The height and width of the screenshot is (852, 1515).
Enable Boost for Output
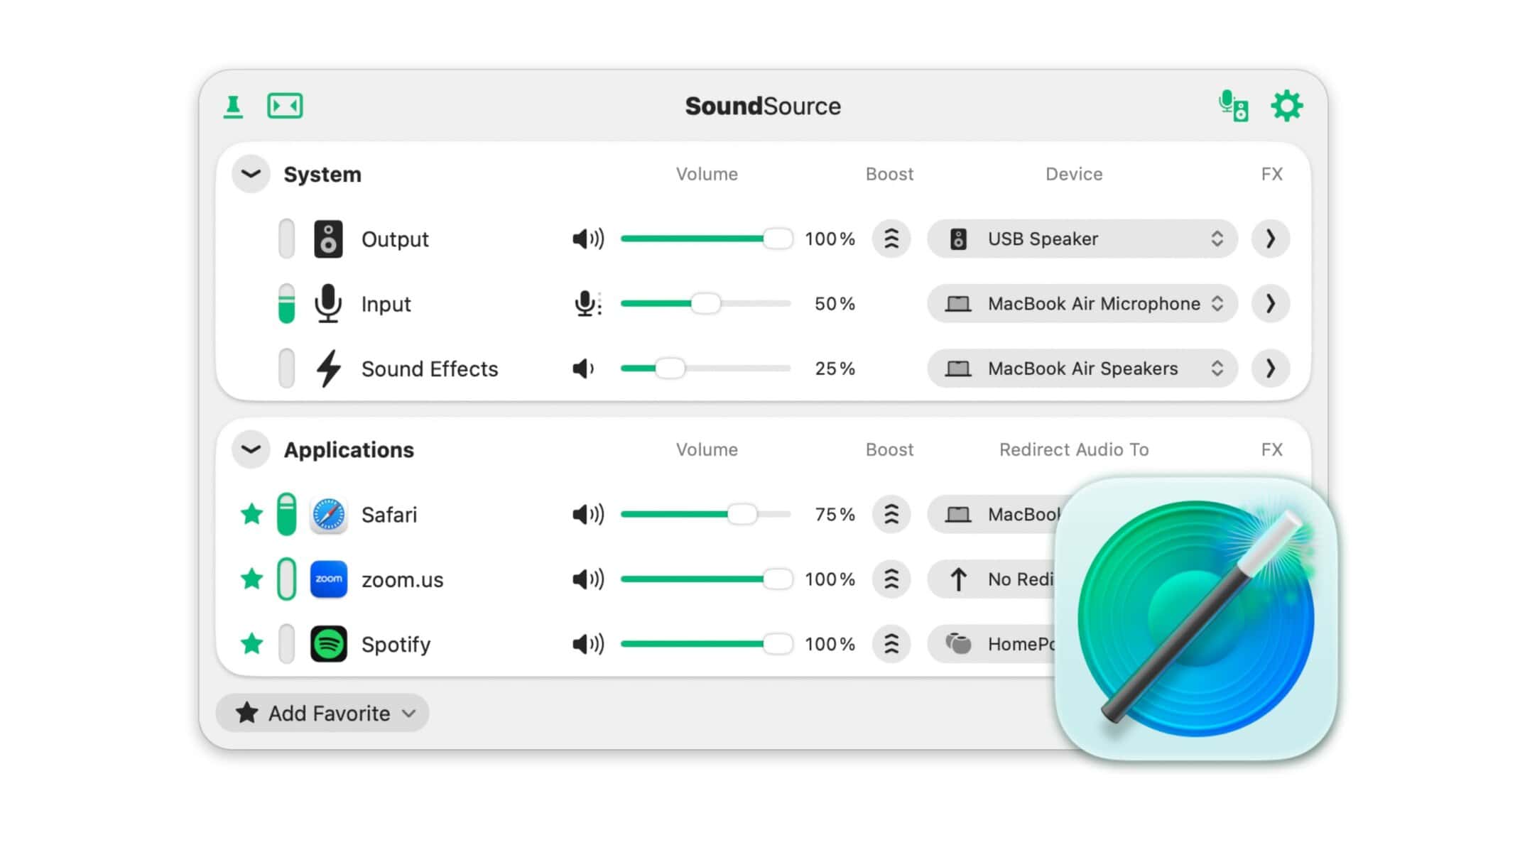click(891, 239)
